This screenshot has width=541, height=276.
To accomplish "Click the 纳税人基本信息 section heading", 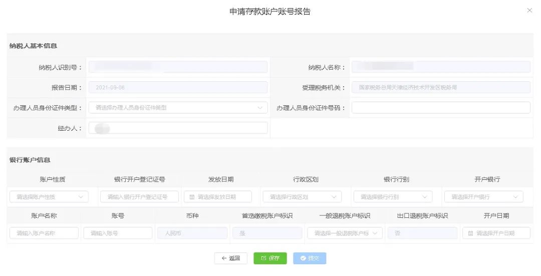I will [x=33, y=46].
